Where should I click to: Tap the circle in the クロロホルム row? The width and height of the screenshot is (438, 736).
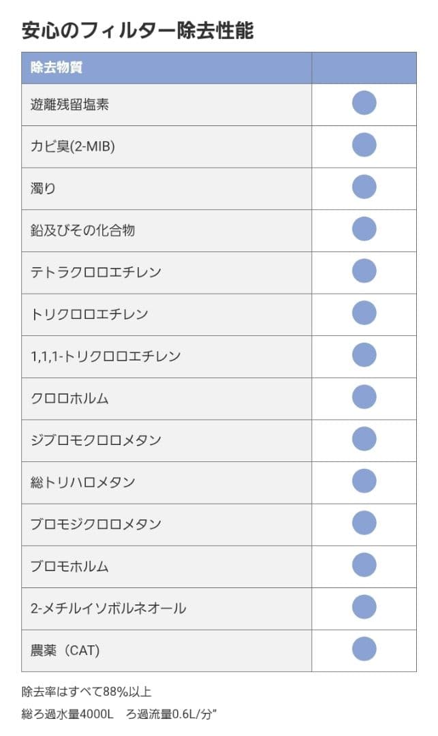click(x=364, y=397)
